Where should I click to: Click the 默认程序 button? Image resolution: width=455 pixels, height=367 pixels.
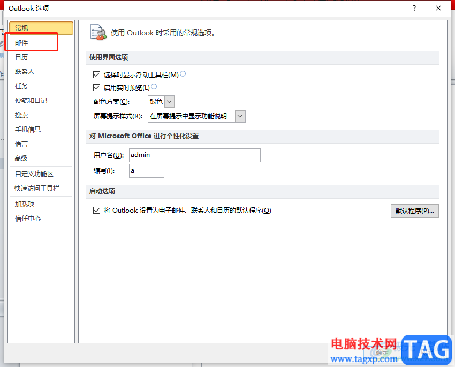click(415, 211)
